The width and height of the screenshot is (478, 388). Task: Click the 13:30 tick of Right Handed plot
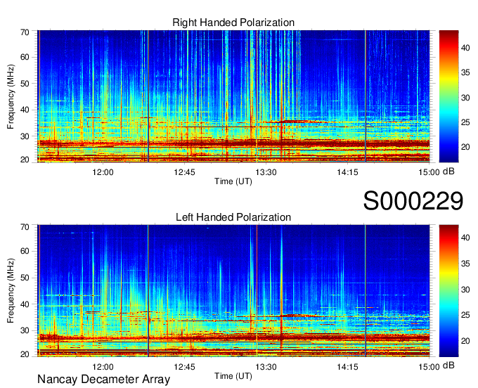(x=266, y=172)
